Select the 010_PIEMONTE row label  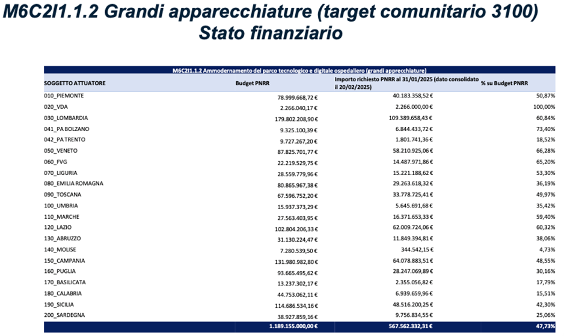click(x=64, y=96)
